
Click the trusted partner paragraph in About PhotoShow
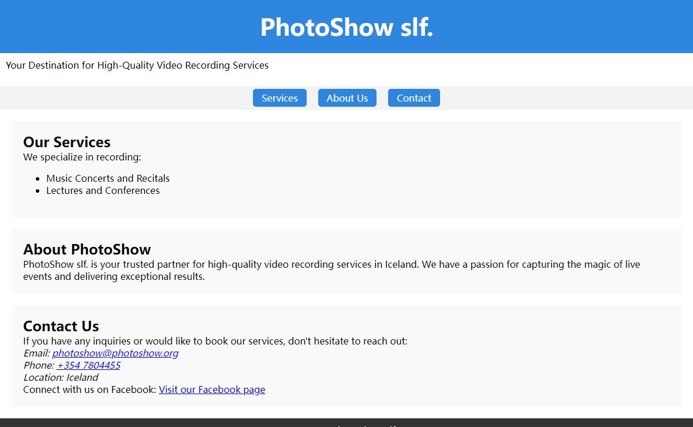[x=331, y=271]
